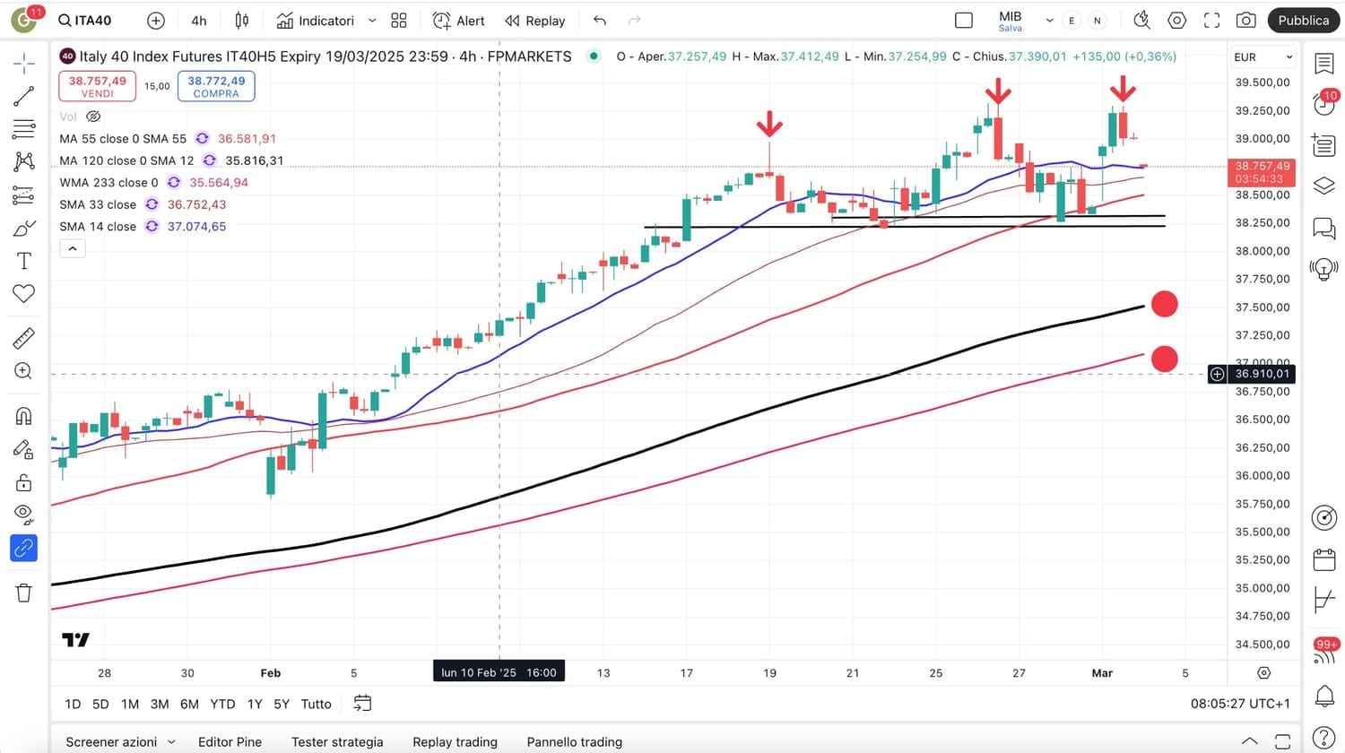1345x753 pixels.
Task: Choose the candlestick chart style icon
Action: (241, 21)
